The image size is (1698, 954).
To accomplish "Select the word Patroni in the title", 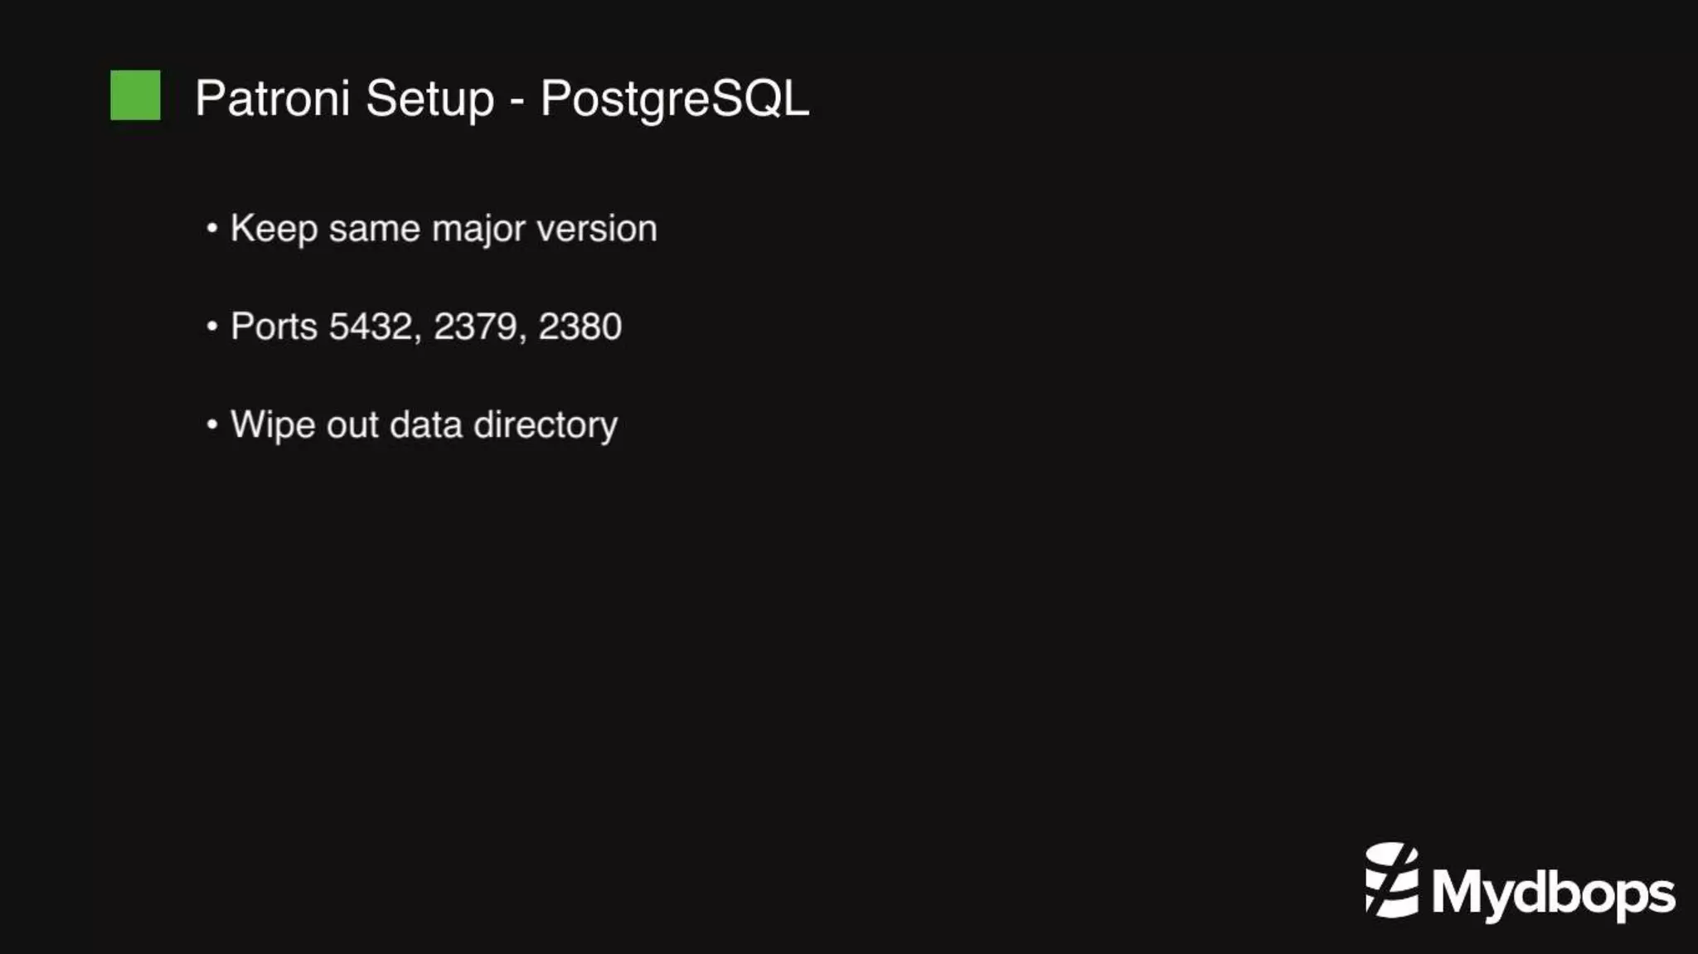I will click(273, 98).
